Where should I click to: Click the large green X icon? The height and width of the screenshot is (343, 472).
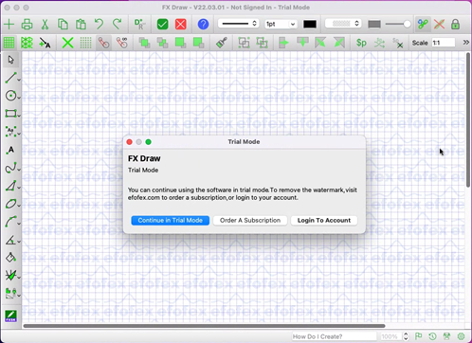(x=67, y=43)
